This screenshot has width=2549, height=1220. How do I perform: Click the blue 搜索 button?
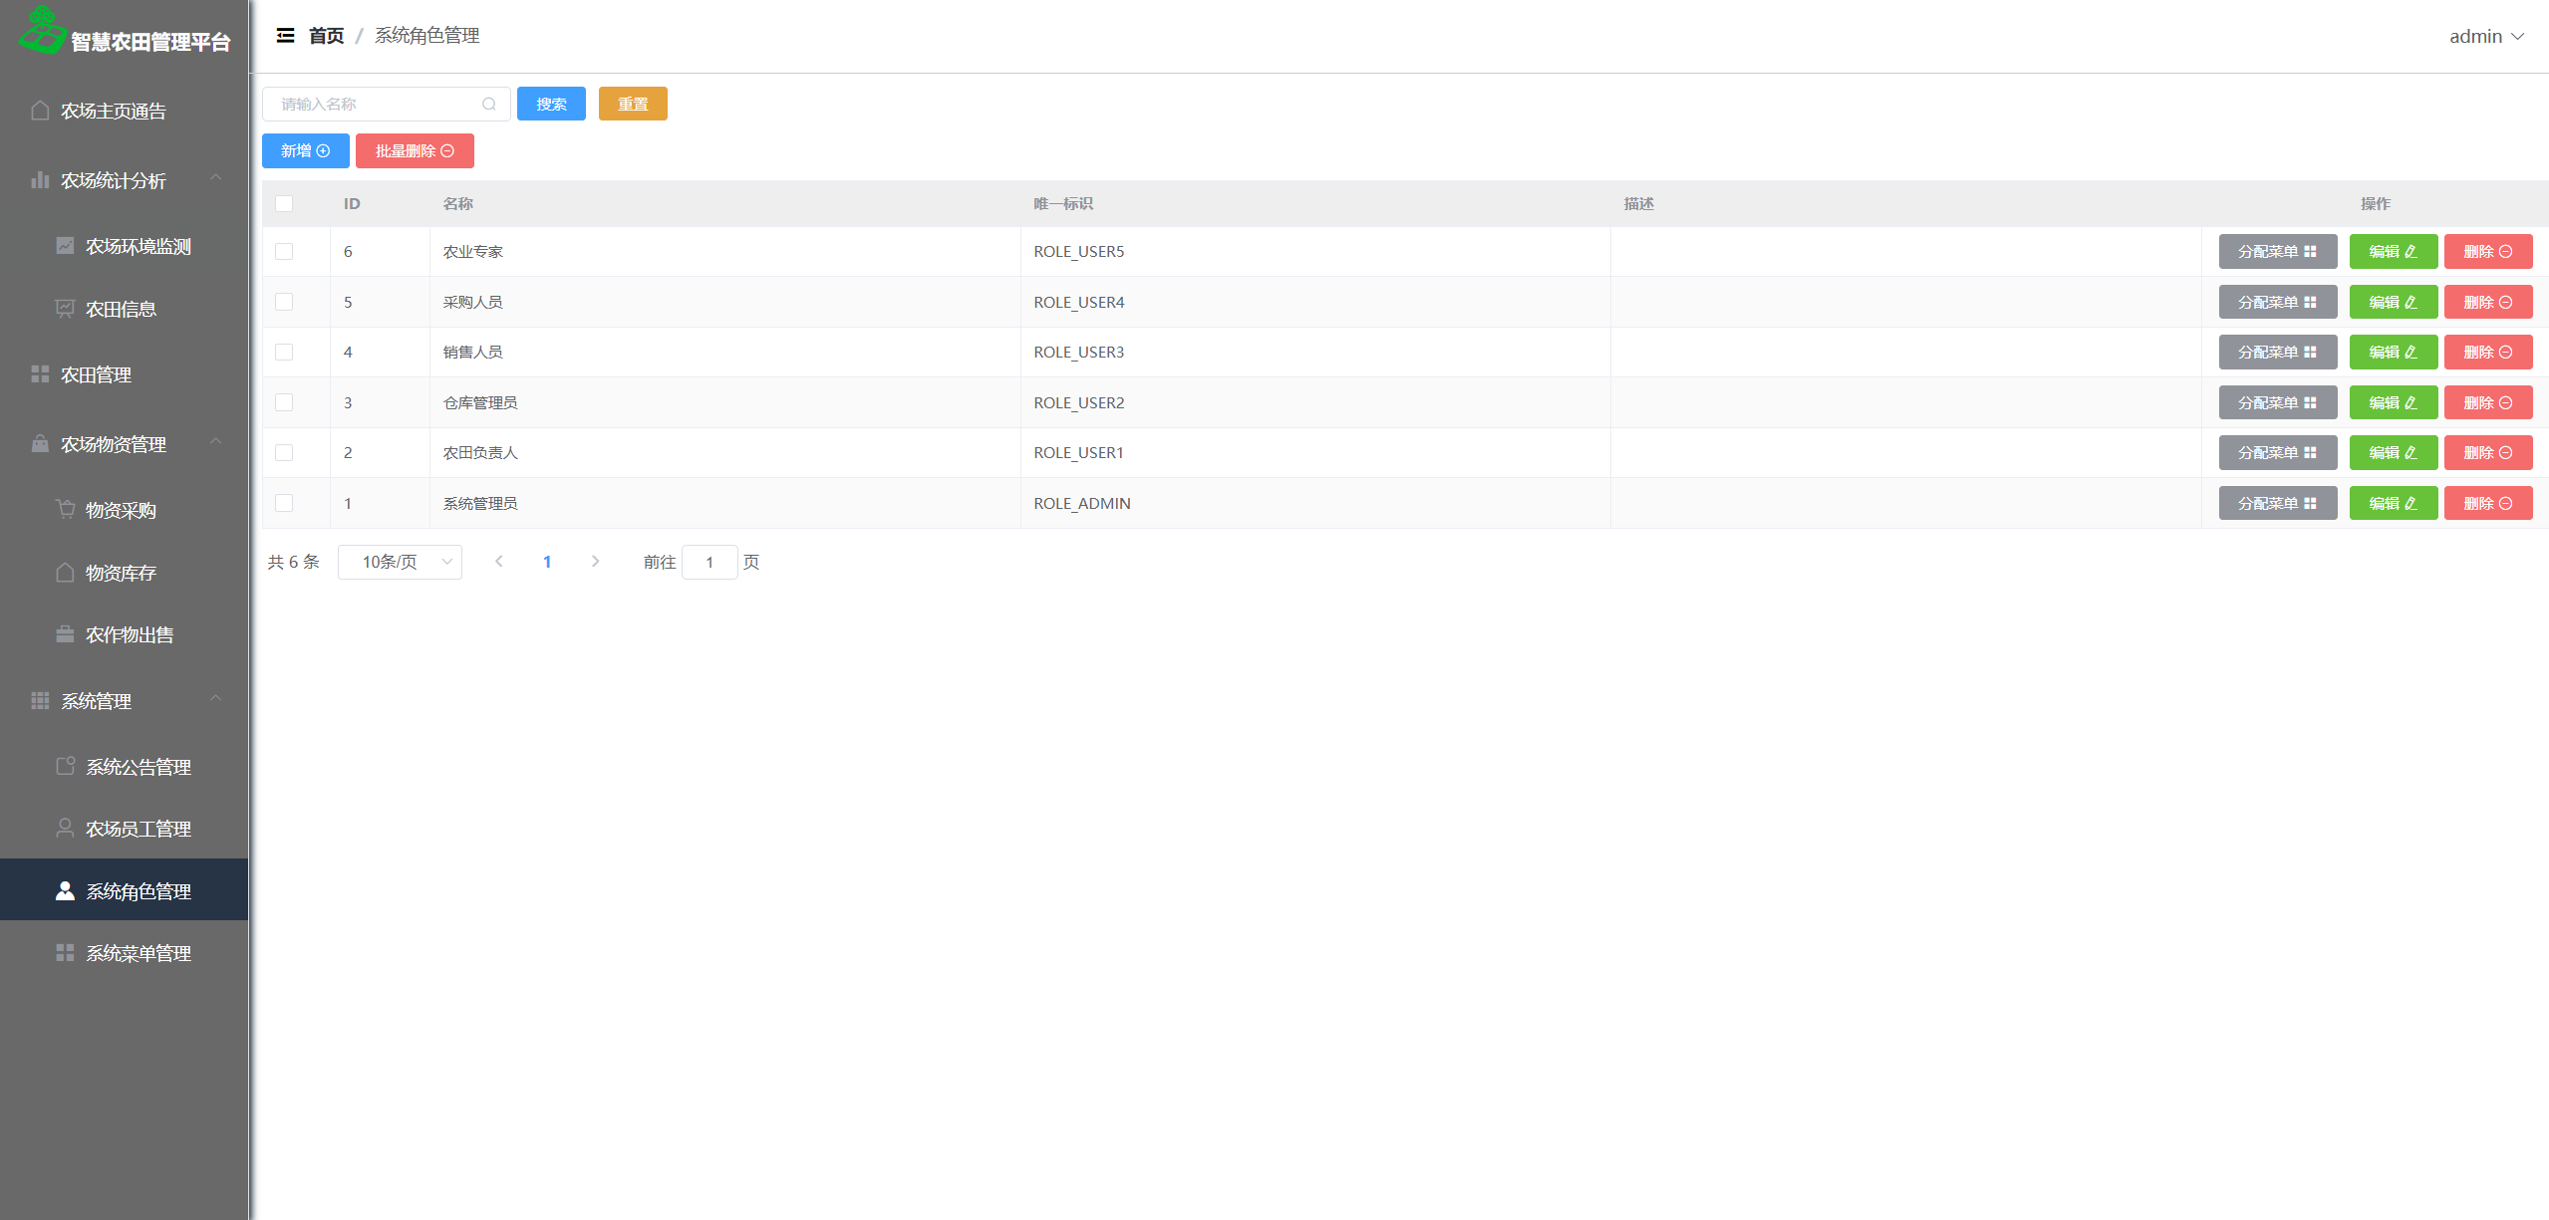(x=551, y=104)
